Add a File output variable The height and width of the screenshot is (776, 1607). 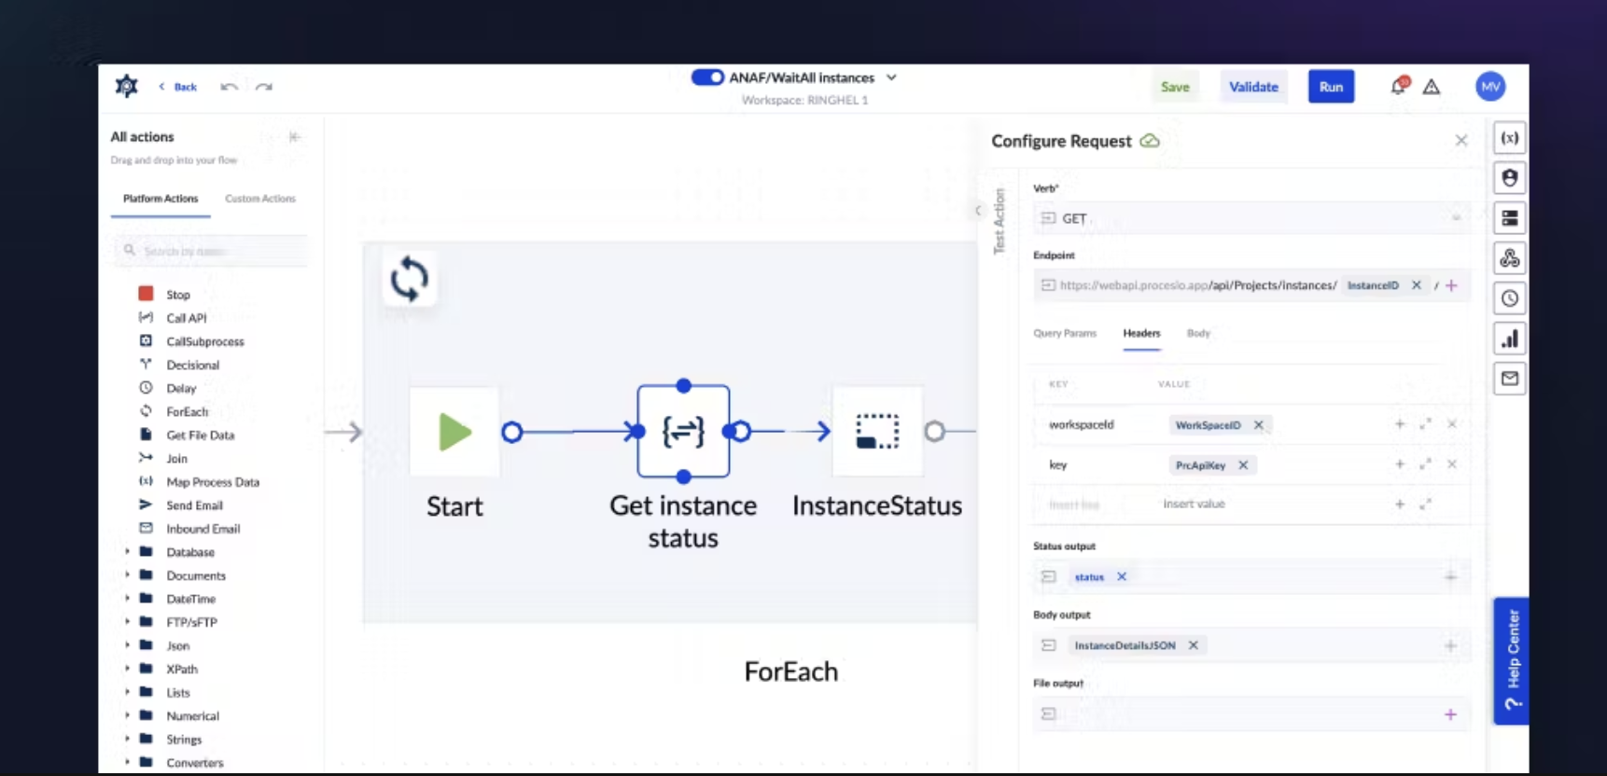click(1450, 714)
